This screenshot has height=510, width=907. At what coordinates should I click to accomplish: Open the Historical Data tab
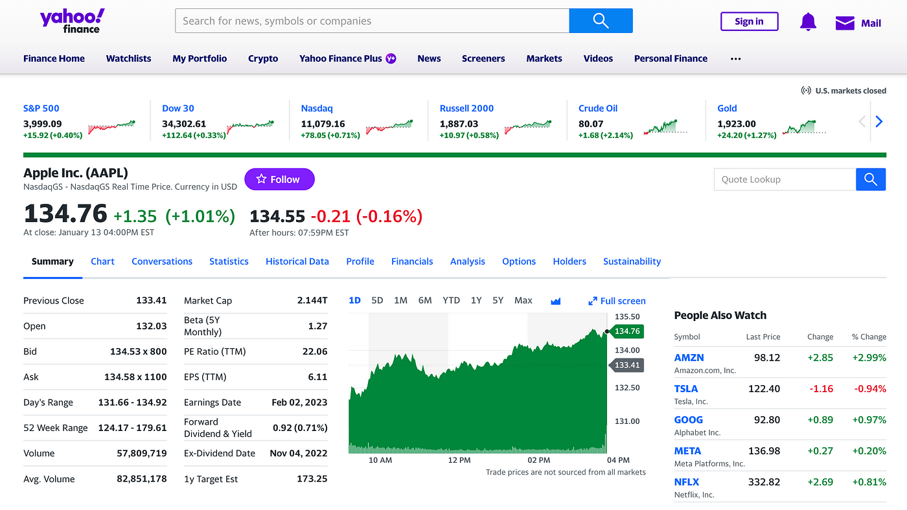[x=297, y=261]
